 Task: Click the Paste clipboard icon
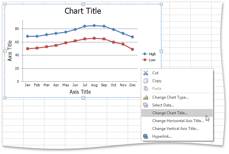146,89
